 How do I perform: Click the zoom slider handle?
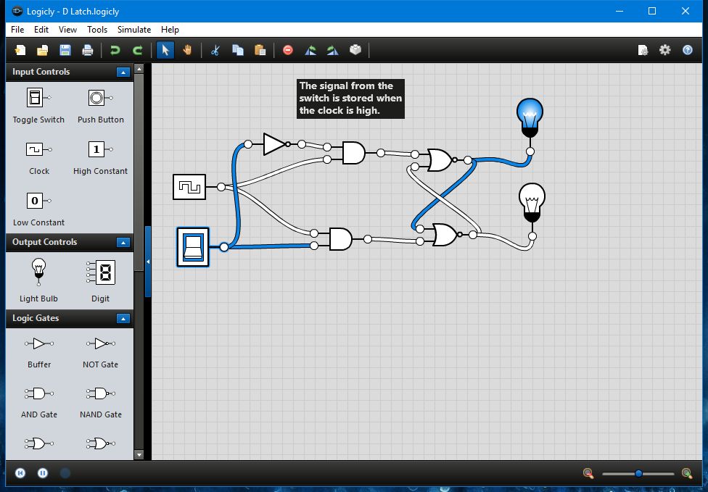[x=638, y=473]
